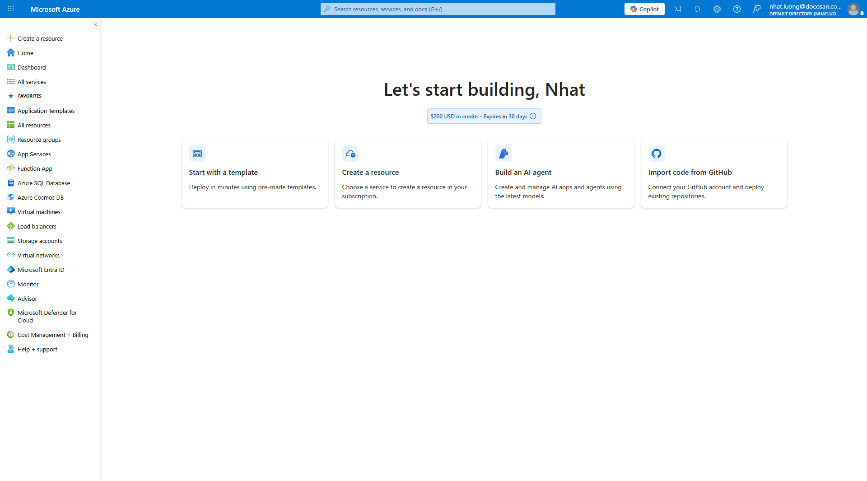
Task: Click the Load balancers diamond icon
Action: [11, 226]
